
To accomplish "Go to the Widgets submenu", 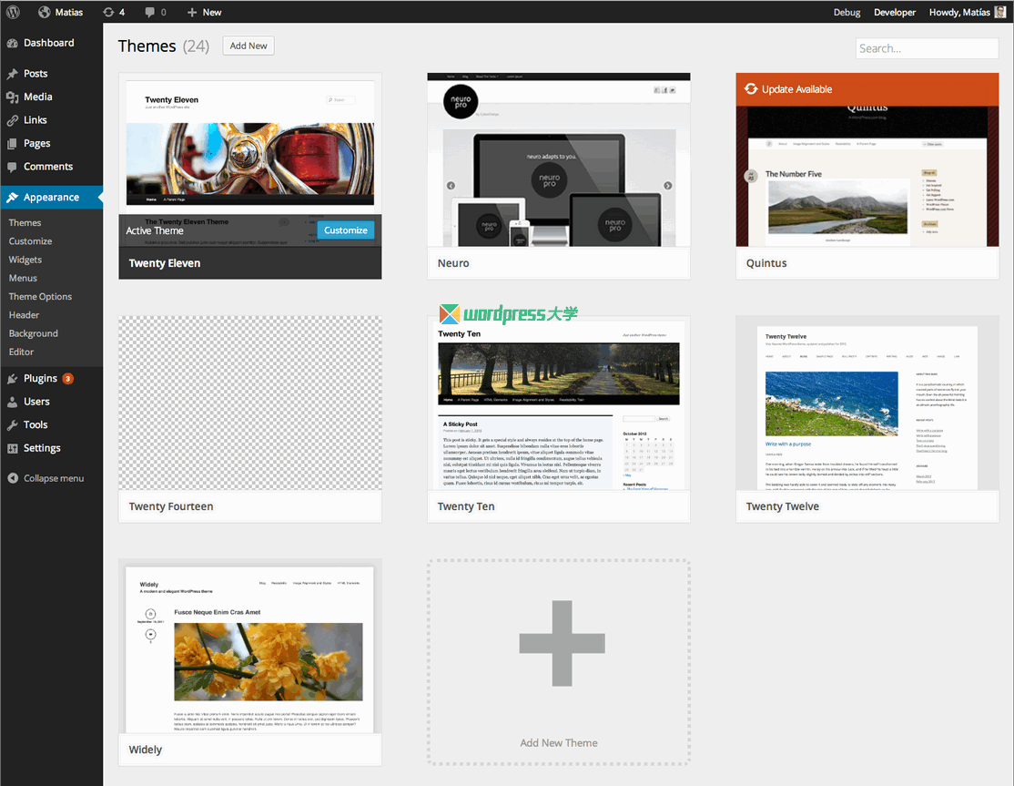I will pos(25,260).
